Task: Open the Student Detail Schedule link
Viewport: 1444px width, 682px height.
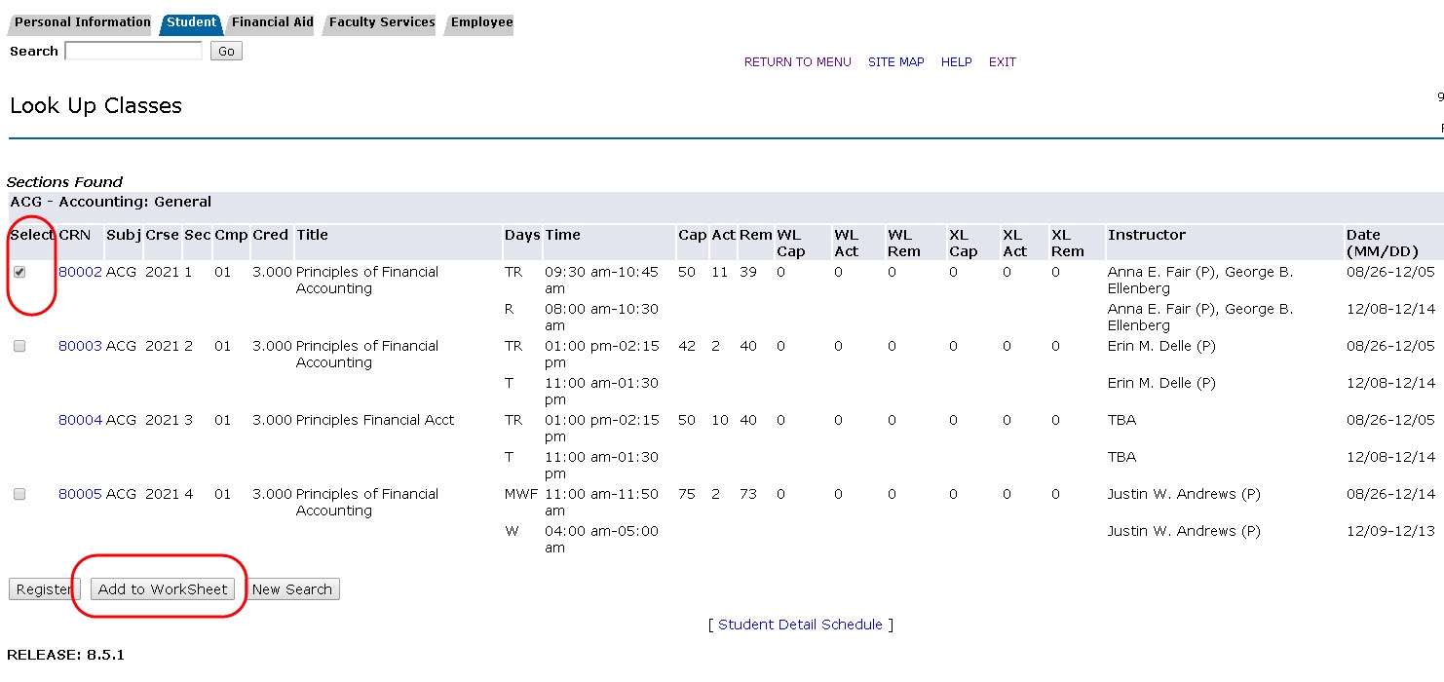Action: (801, 625)
